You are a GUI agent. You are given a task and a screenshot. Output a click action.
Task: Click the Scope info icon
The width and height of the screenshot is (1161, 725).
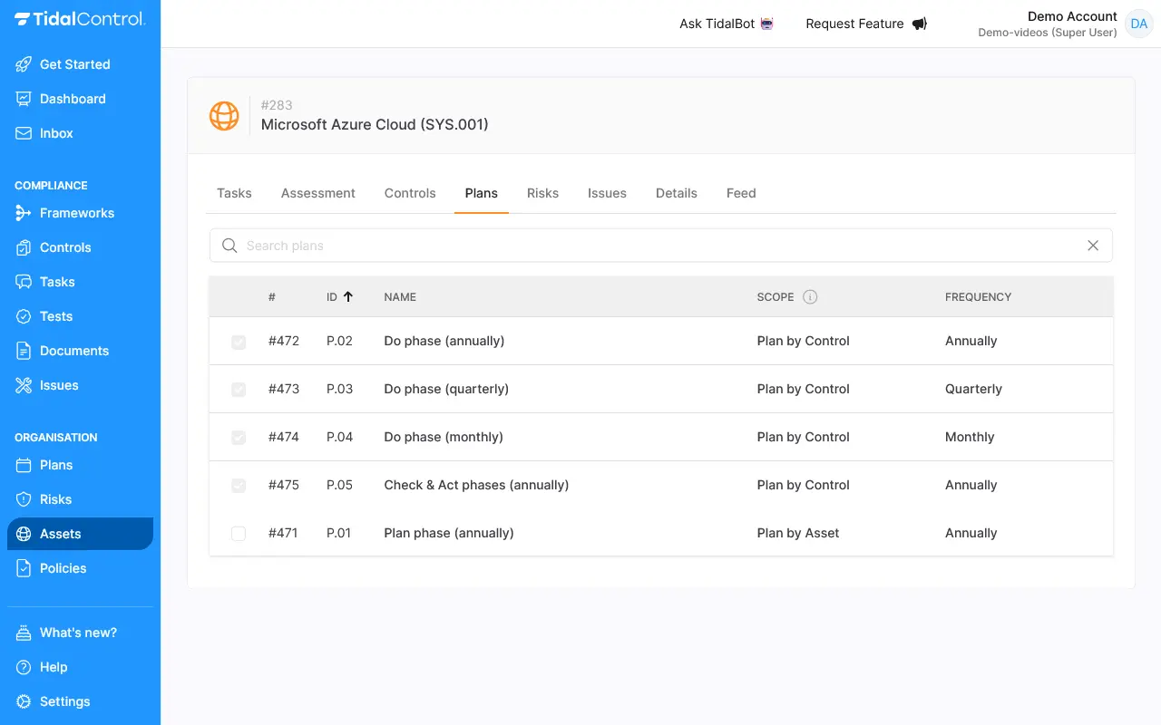tap(810, 297)
